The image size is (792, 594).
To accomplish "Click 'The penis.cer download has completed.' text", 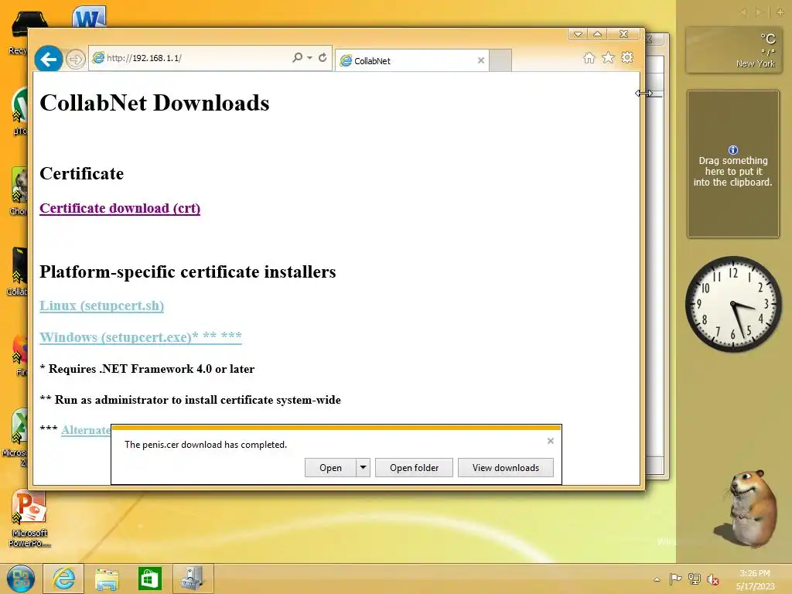I will [x=206, y=445].
